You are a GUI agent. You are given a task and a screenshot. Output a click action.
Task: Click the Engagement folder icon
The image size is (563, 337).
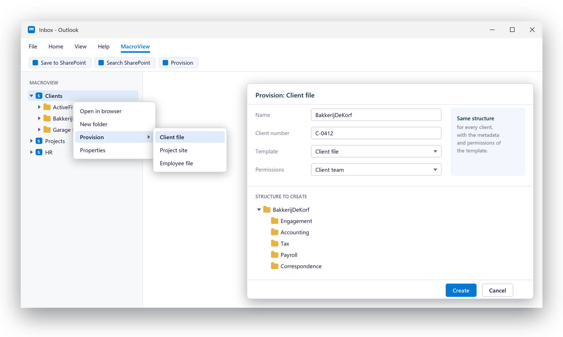pos(274,221)
